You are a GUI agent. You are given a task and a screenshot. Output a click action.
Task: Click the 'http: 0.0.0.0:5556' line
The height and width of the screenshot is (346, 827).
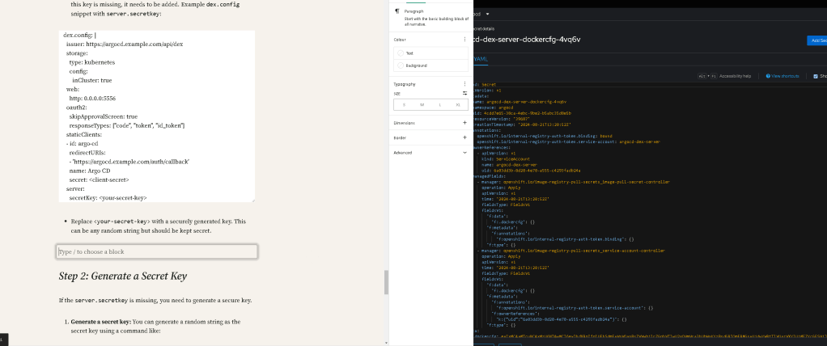tap(92, 99)
